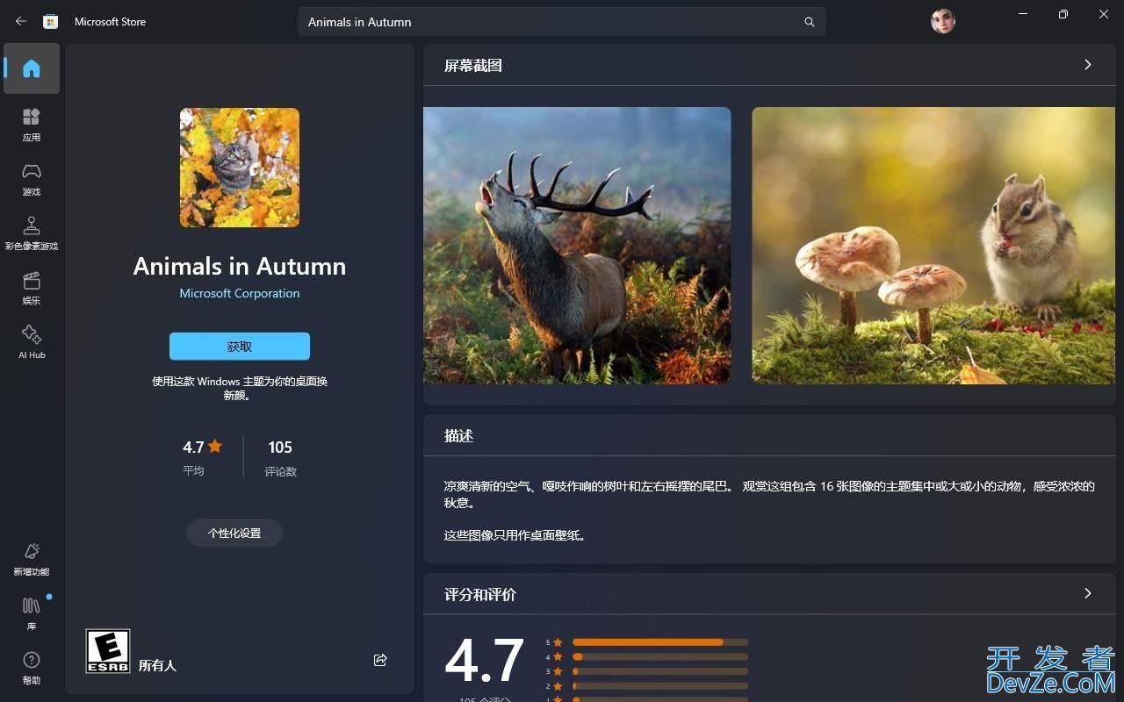Open the 帮助 (Help) sidebar icon
The height and width of the screenshot is (702, 1124).
pos(32,668)
